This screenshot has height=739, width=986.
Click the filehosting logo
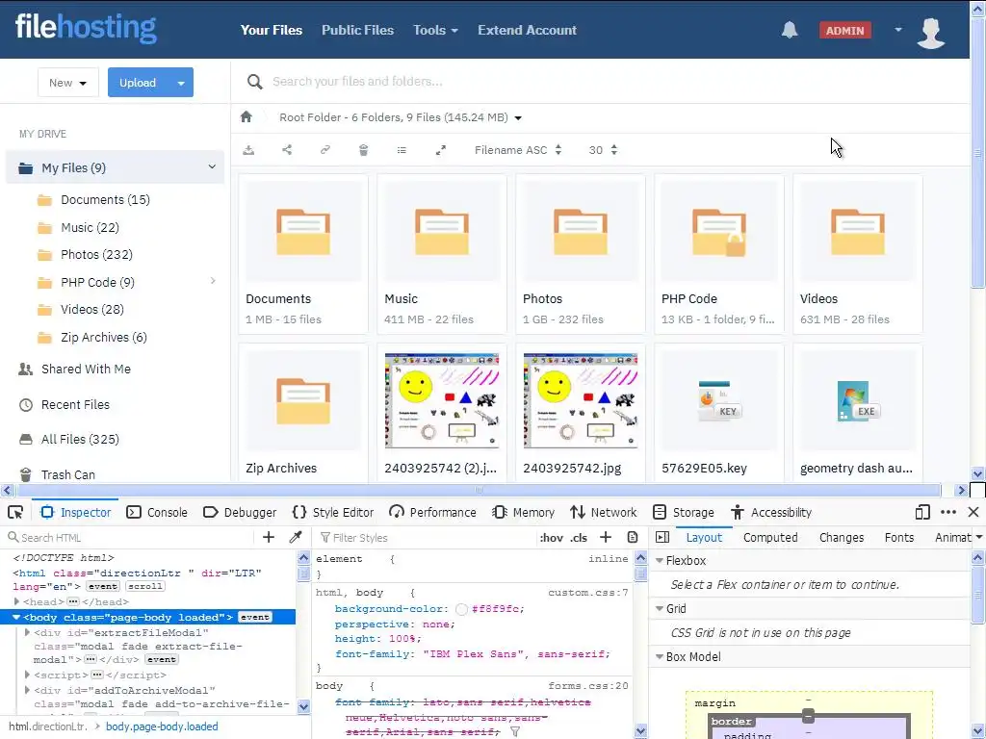click(86, 28)
